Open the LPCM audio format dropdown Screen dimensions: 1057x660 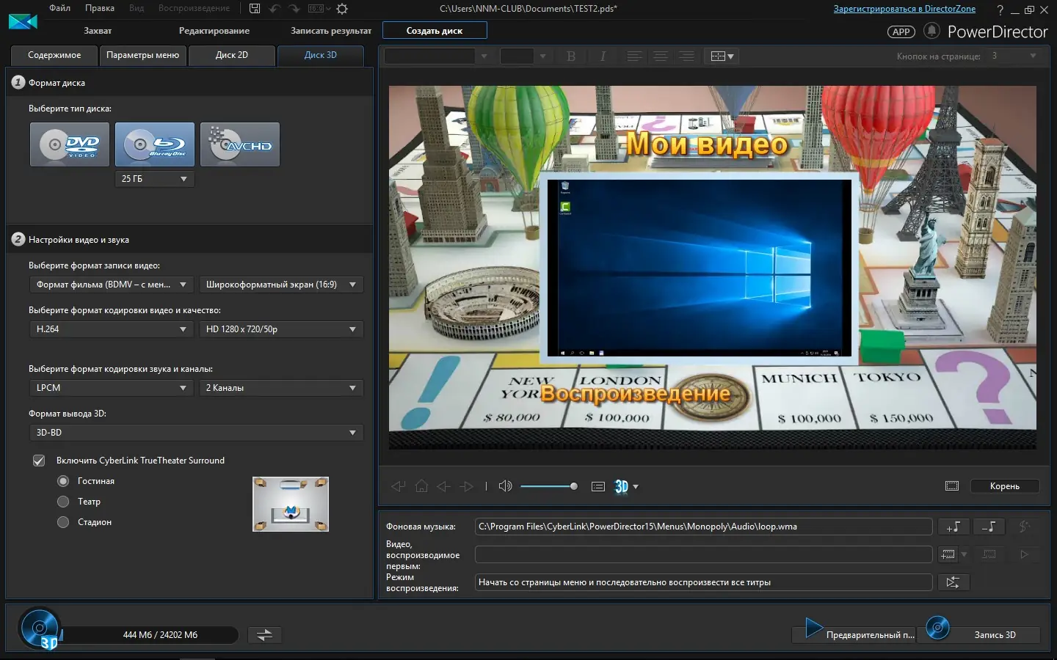[x=111, y=388]
